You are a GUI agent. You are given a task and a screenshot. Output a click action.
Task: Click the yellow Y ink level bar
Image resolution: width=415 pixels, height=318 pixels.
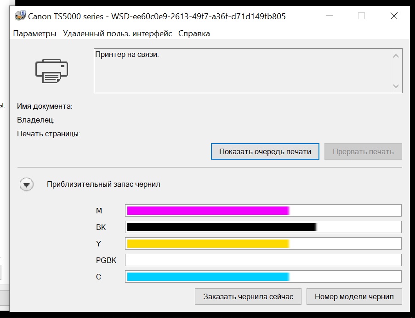[x=263, y=244]
